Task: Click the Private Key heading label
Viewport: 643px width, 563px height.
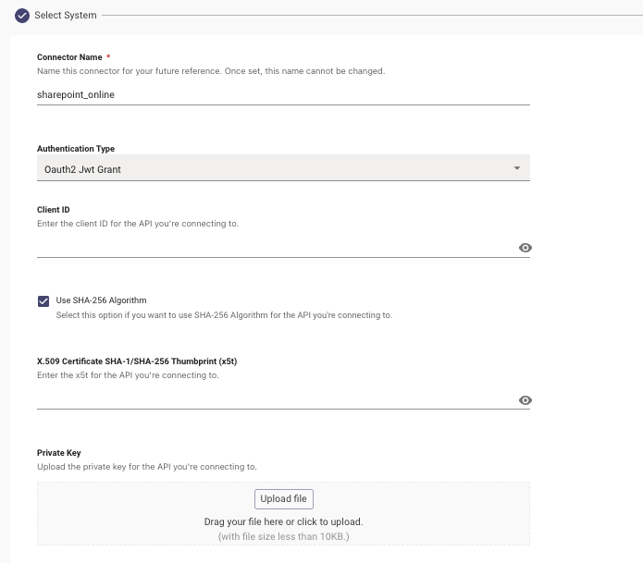Action: tap(59, 452)
